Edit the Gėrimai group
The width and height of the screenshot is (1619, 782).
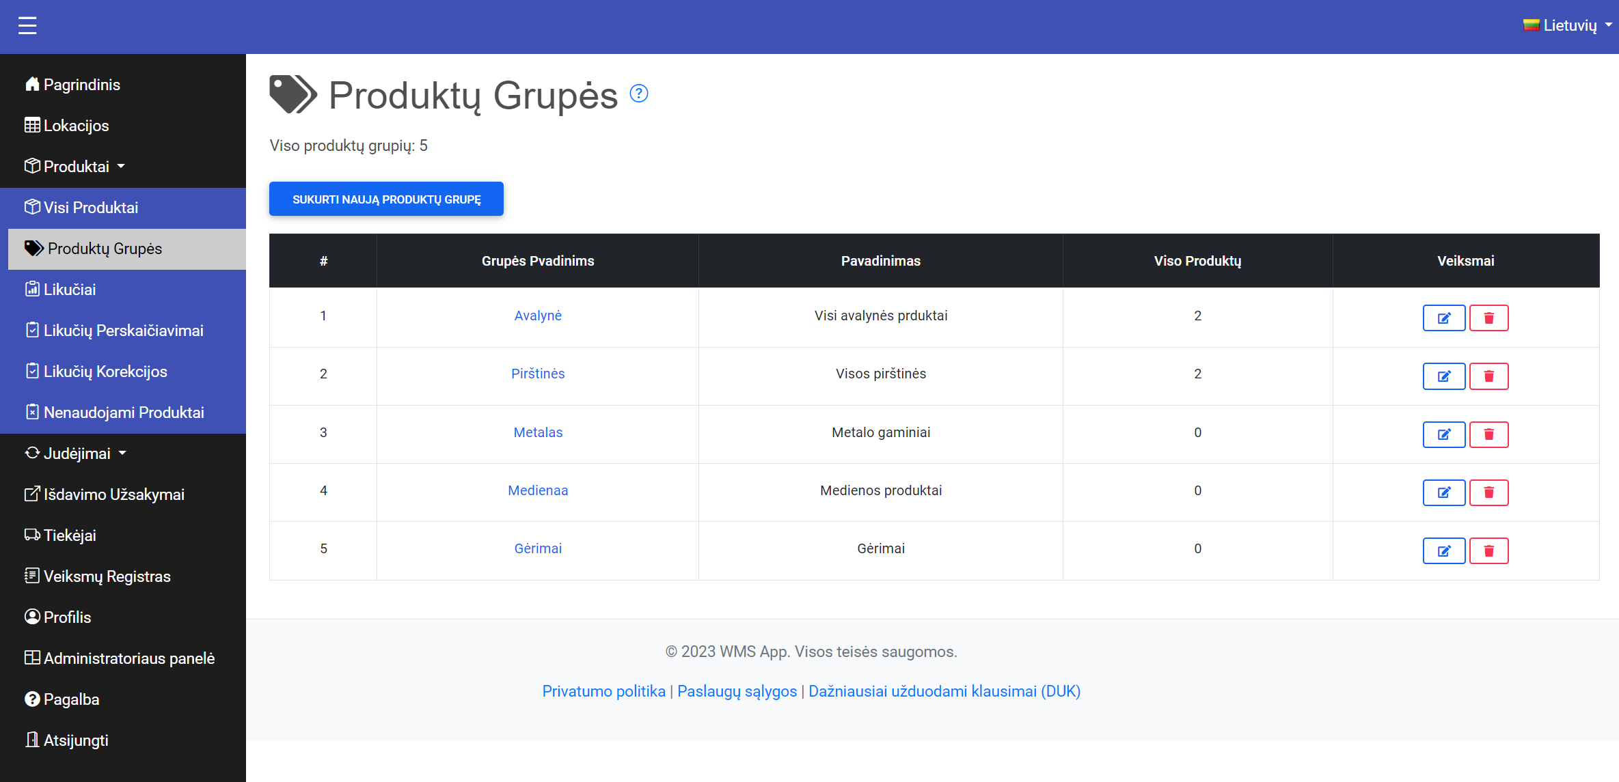[x=1443, y=551]
